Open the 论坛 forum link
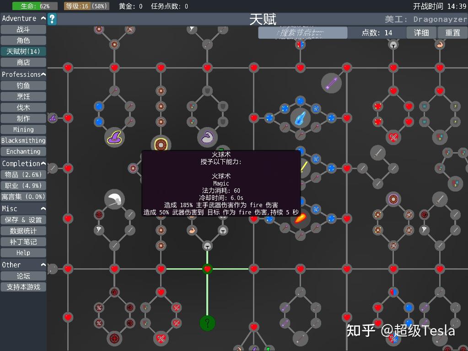468x351 pixels. [23, 276]
